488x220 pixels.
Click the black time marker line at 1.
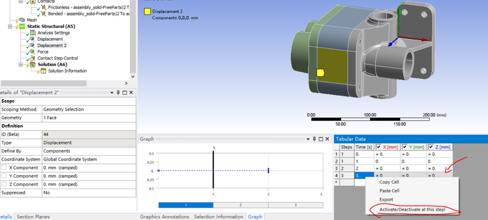[x=213, y=169]
